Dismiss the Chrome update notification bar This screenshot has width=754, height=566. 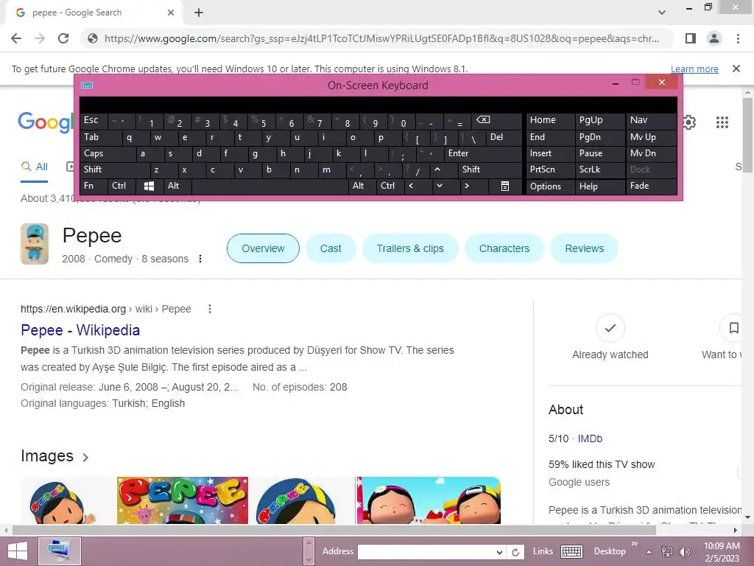(x=736, y=69)
